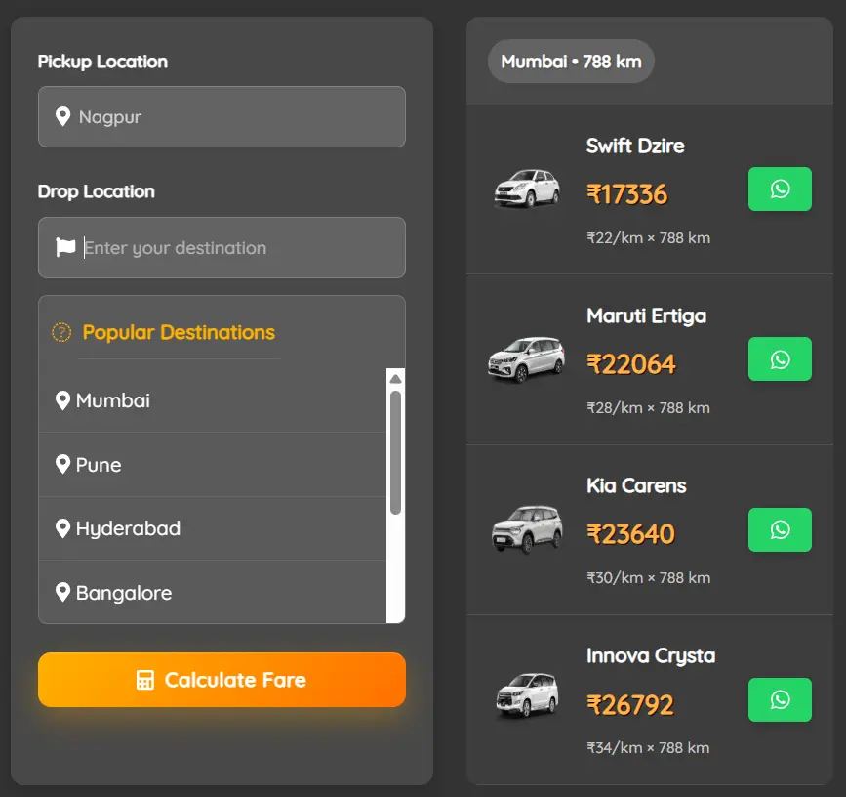The image size is (846, 797).
Task: Tap the WhatsApp icon for Maruti Ertiga
Action: click(780, 358)
